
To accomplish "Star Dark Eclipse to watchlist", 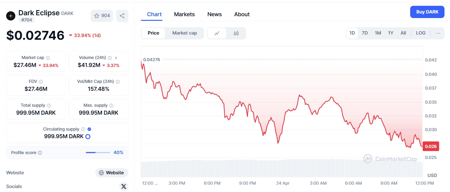I will pyautogui.click(x=102, y=16).
